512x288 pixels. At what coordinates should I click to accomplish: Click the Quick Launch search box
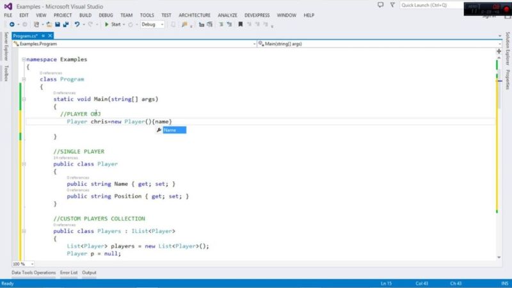(x=431, y=5)
